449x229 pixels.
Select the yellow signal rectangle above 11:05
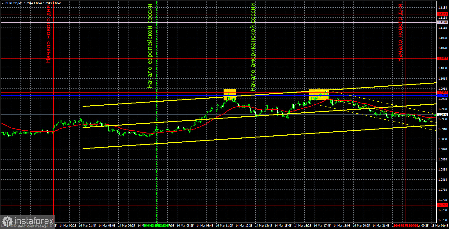[230, 94]
